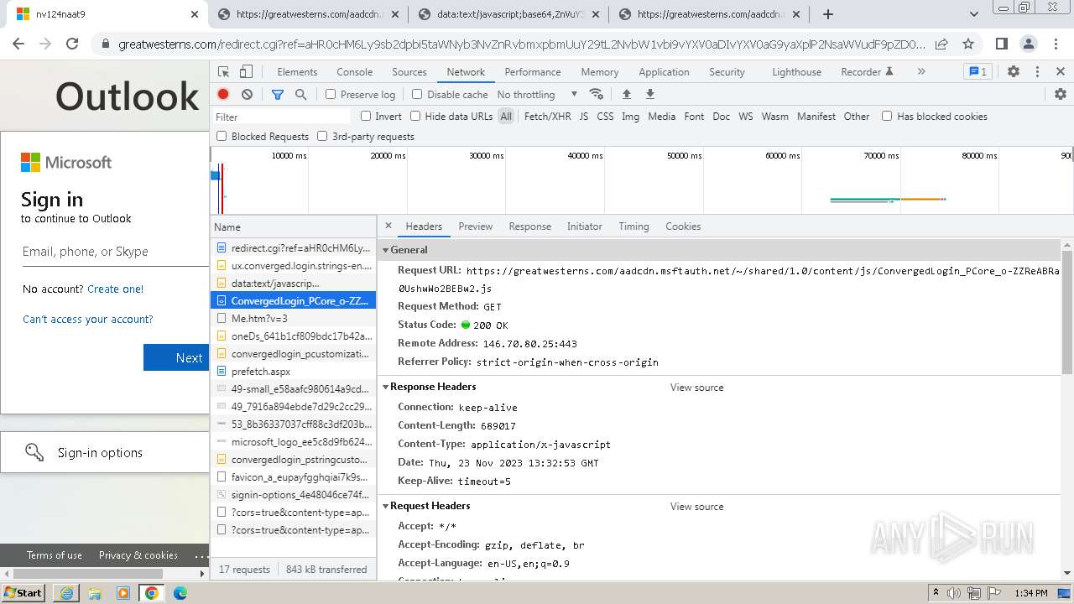Check the Invert filter option
Image resolution: width=1074 pixels, height=604 pixels.
pos(366,116)
